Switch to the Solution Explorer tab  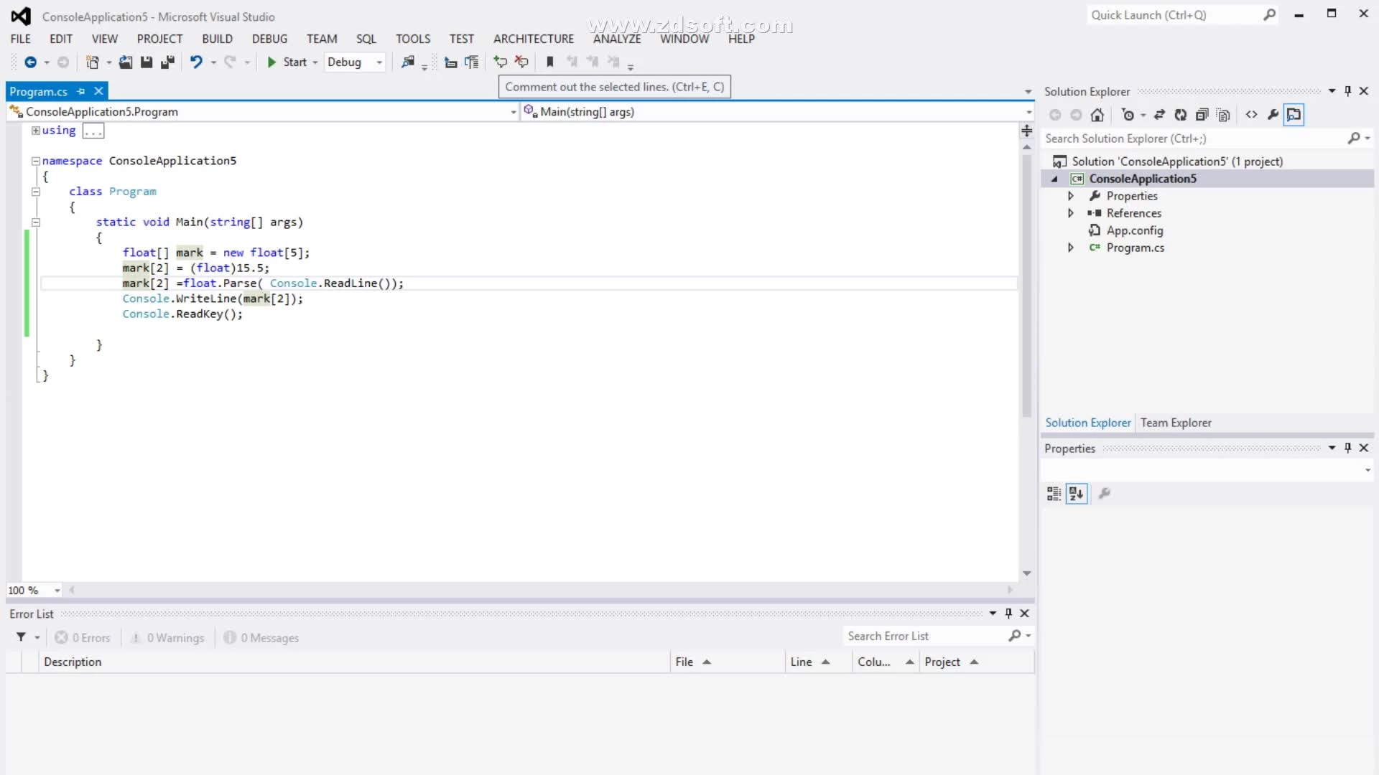[x=1087, y=423]
